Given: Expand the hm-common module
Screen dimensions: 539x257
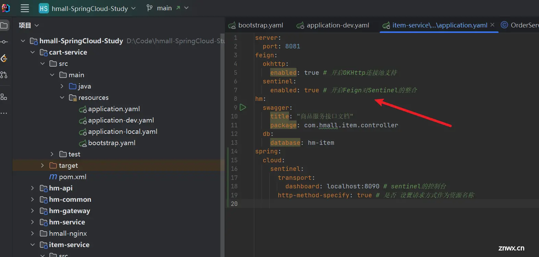Looking at the screenshot, I should 33,199.
